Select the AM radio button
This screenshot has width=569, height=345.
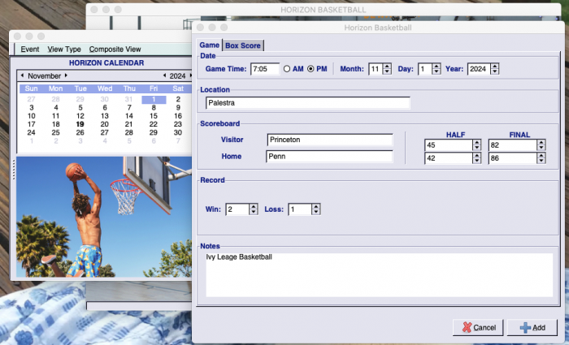click(x=287, y=69)
